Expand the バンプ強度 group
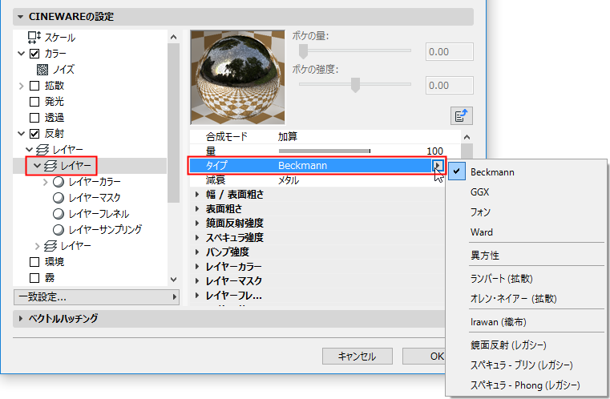The width and height of the screenshot is (610, 399). pyautogui.click(x=197, y=252)
